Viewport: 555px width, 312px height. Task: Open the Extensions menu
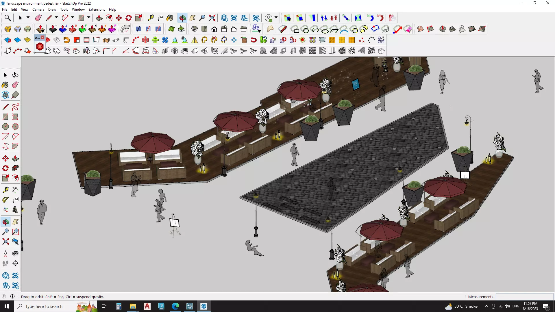pyautogui.click(x=97, y=10)
